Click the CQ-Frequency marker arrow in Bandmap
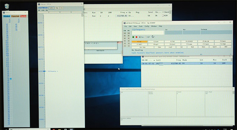Screen dimensions: 237x130 click(x=45, y=71)
